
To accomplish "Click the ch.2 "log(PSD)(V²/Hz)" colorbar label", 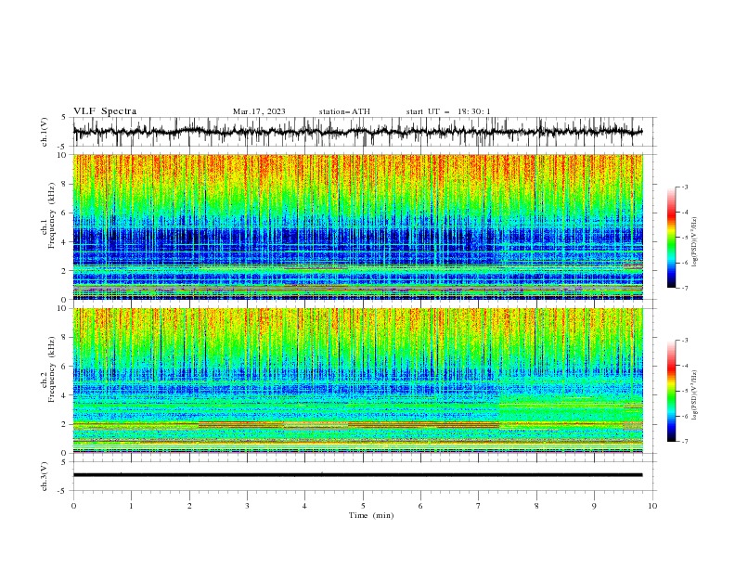I will coord(694,395).
